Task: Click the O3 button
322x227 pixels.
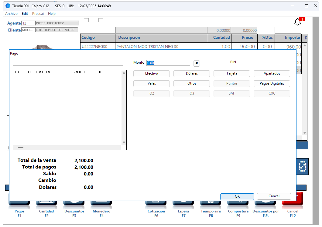Action: (192, 94)
